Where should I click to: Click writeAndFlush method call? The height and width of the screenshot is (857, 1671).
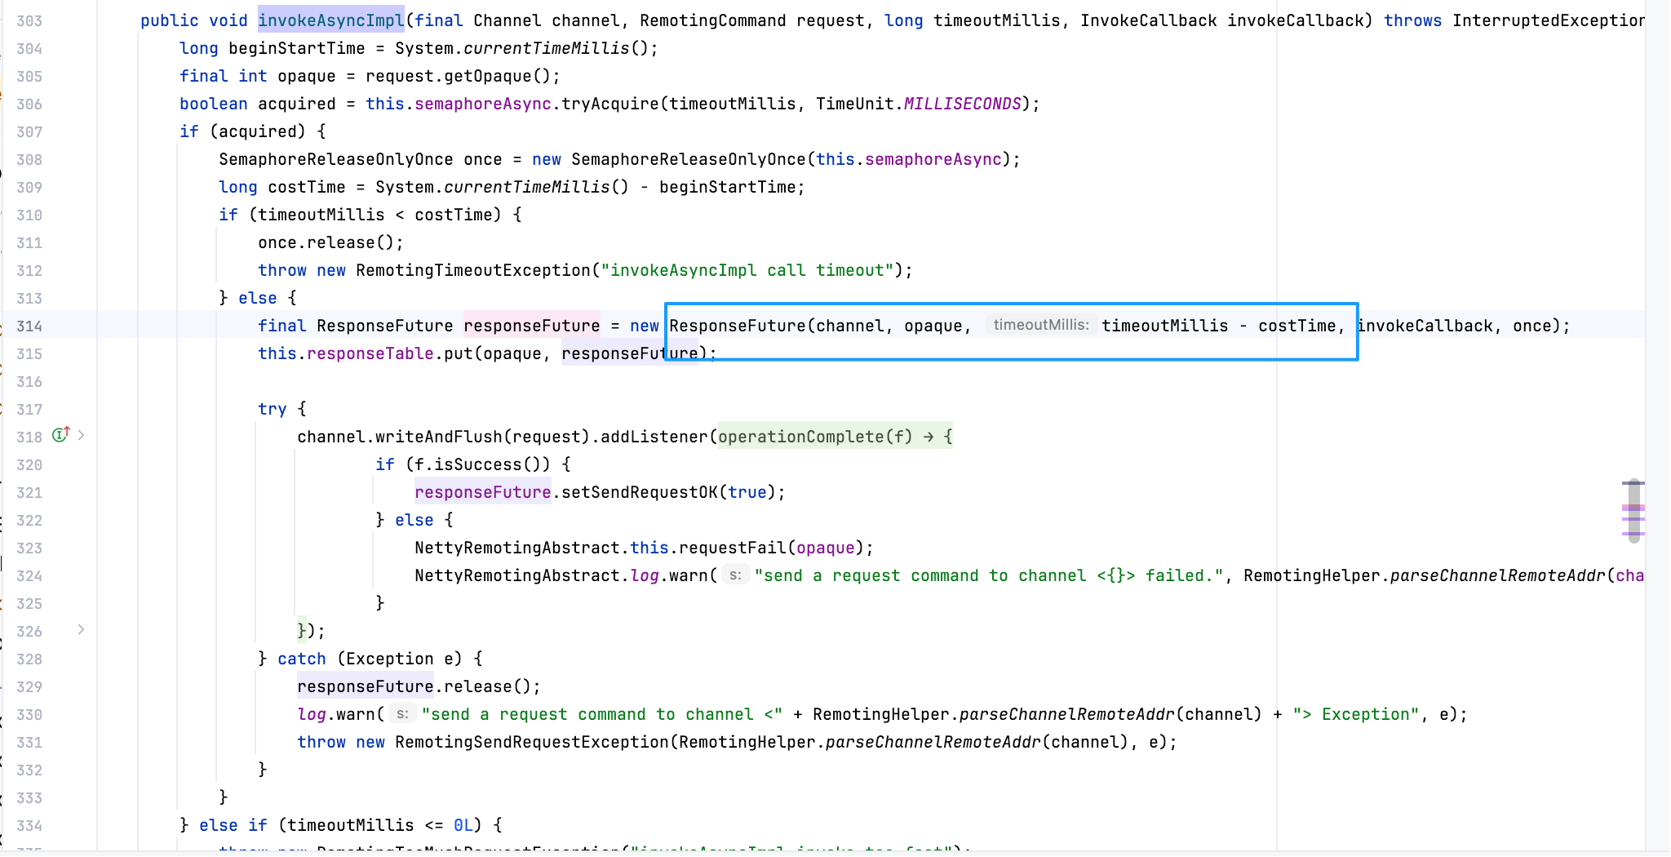[439, 437]
